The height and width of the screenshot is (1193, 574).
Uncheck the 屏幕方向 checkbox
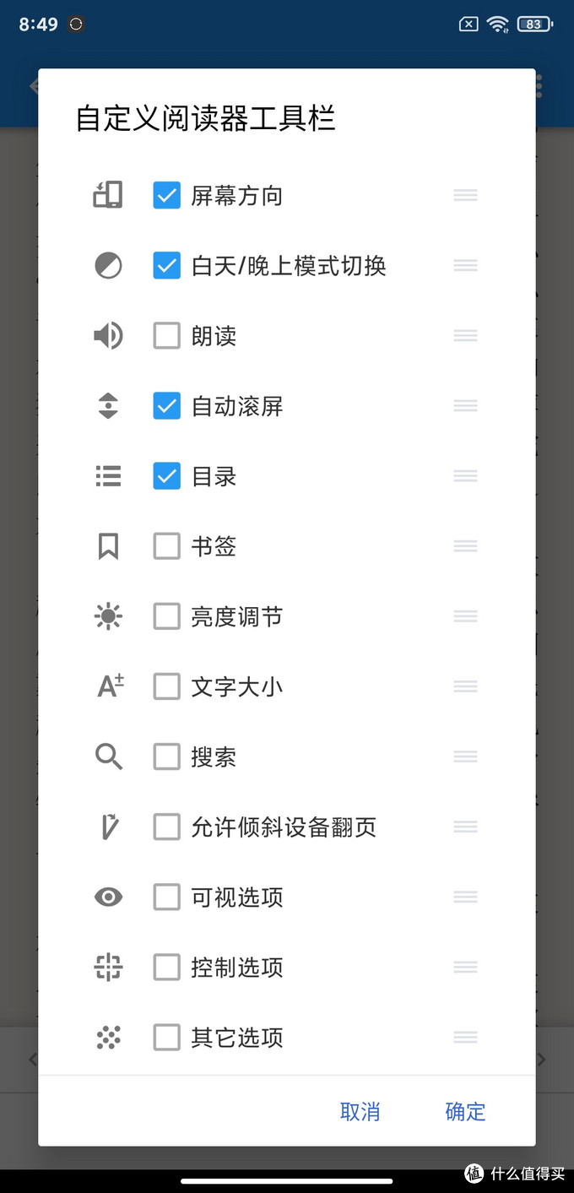tap(166, 194)
